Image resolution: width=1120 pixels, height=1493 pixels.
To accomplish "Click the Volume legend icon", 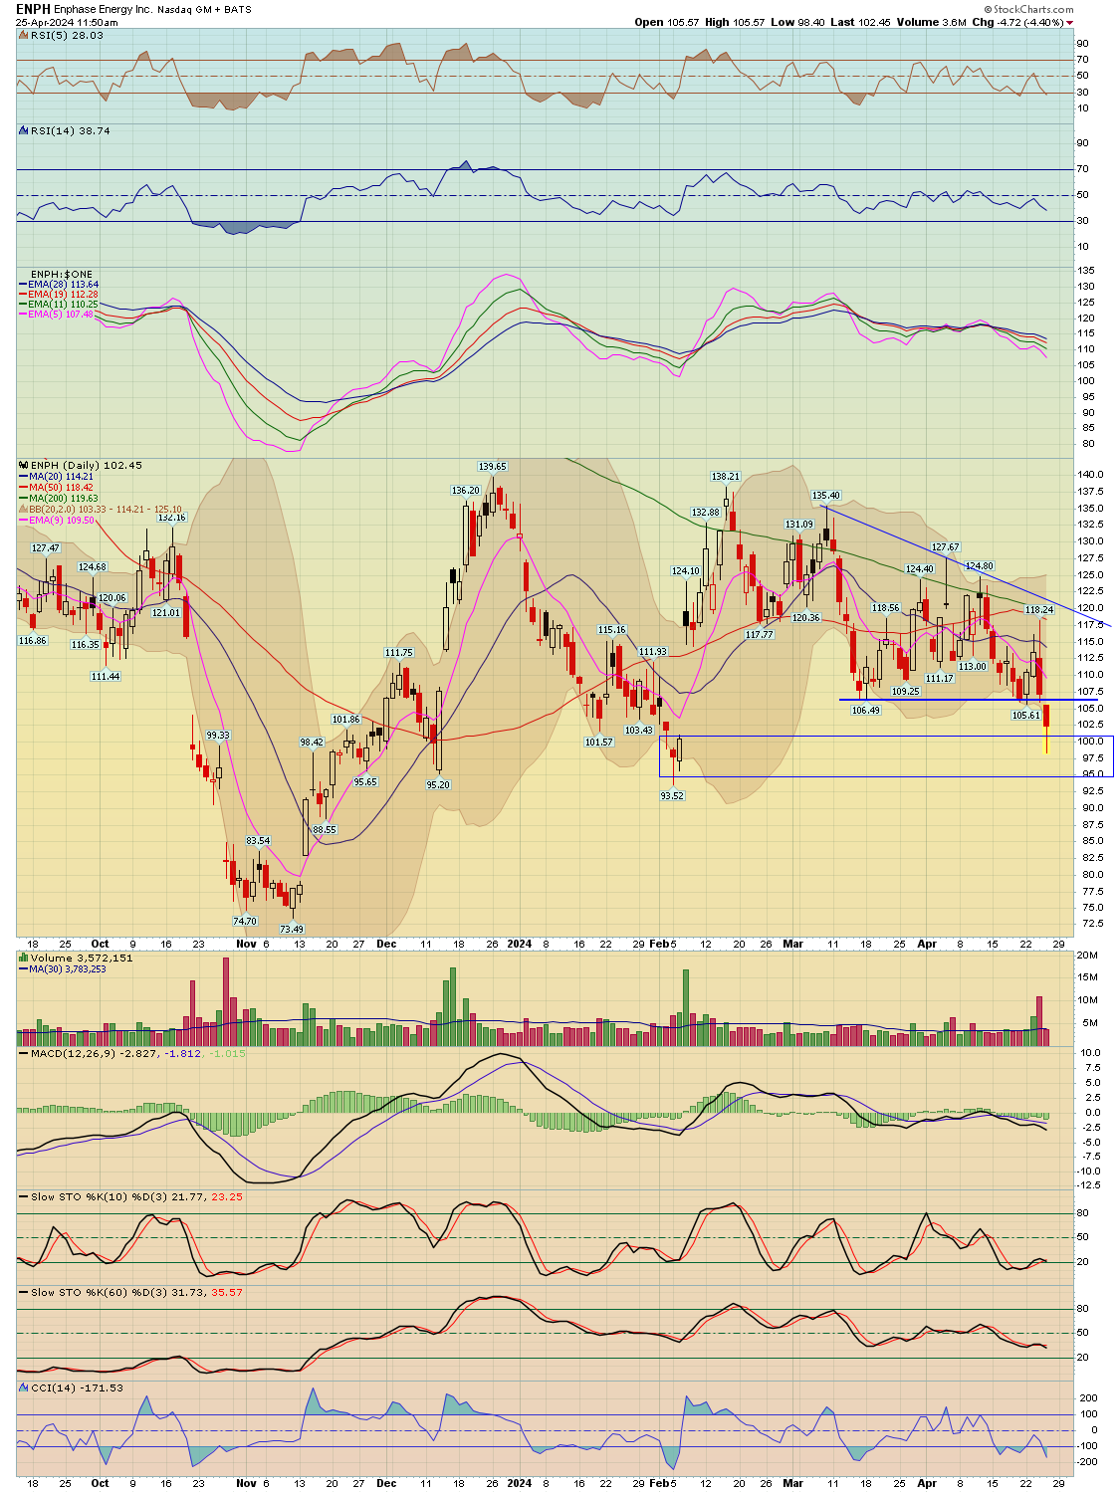I will click(x=23, y=958).
